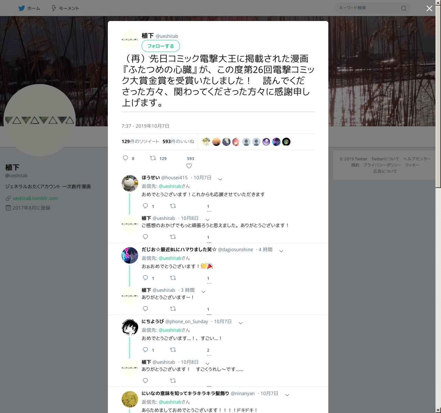Like the main tweet with the heart icon
Viewport: 441px width, 413px height.
189,166
